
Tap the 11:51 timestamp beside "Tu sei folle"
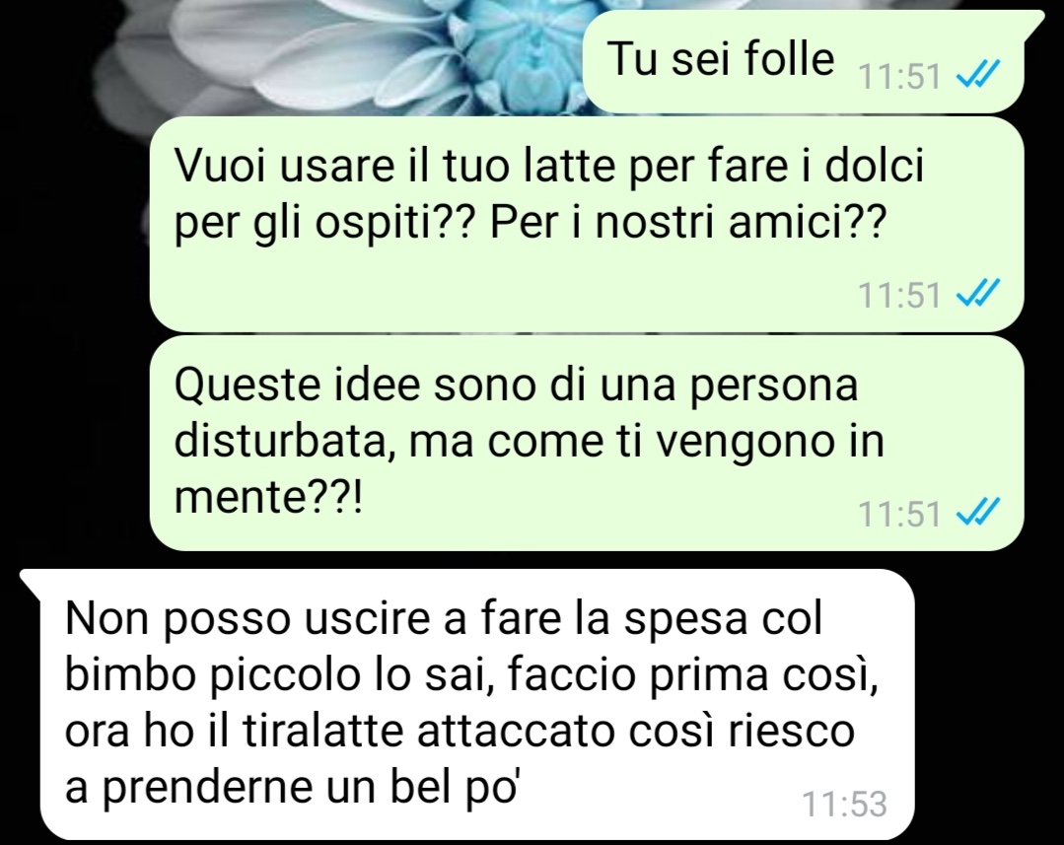point(899,76)
